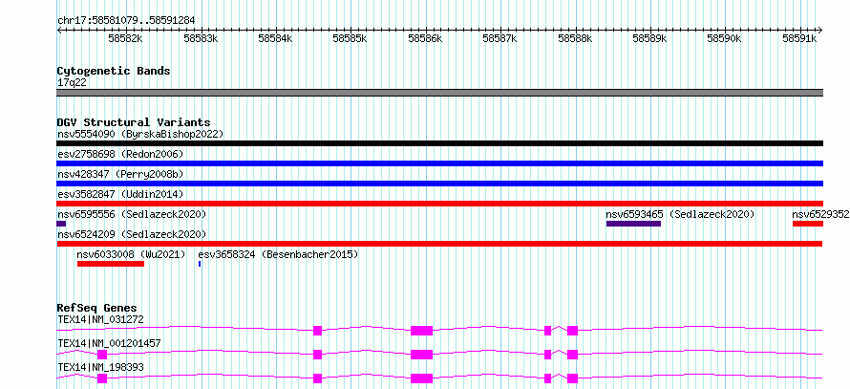Viewport: 850px width, 389px height.
Task: Click the gray 17q22 cytogenetic band bar
Action: click(439, 93)
